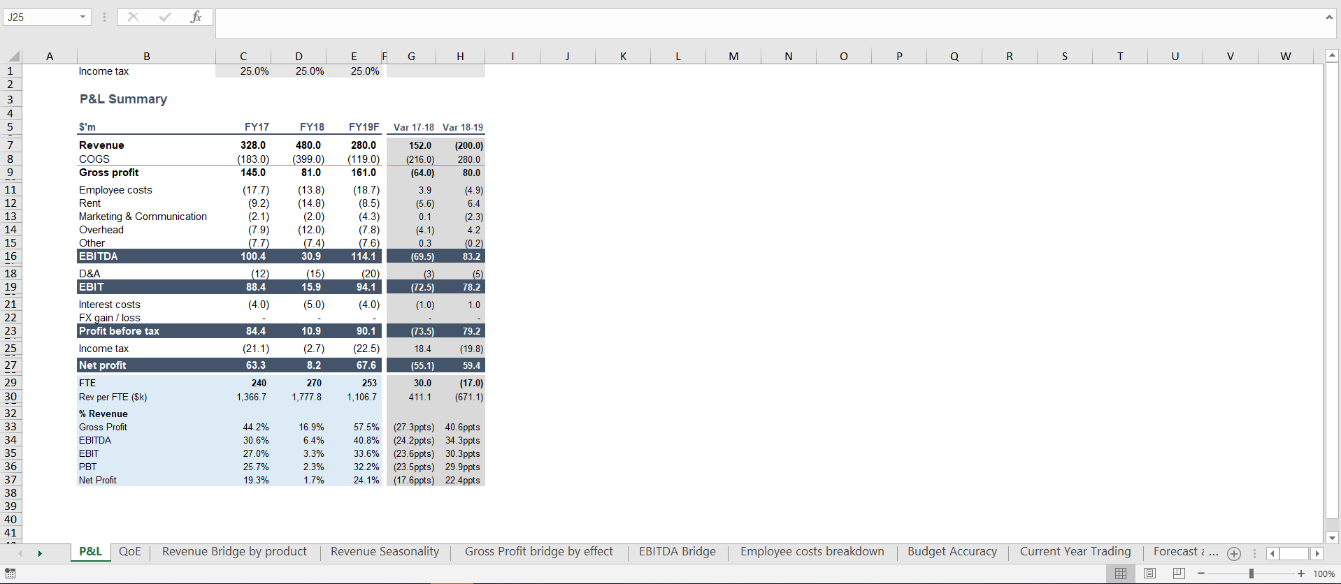This screenshot has height=584, width=1341.
Task: Add a new sheet with plus icon
Action: 1234,553
